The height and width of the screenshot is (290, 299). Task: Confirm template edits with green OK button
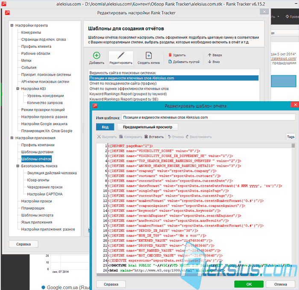(249, 284)
